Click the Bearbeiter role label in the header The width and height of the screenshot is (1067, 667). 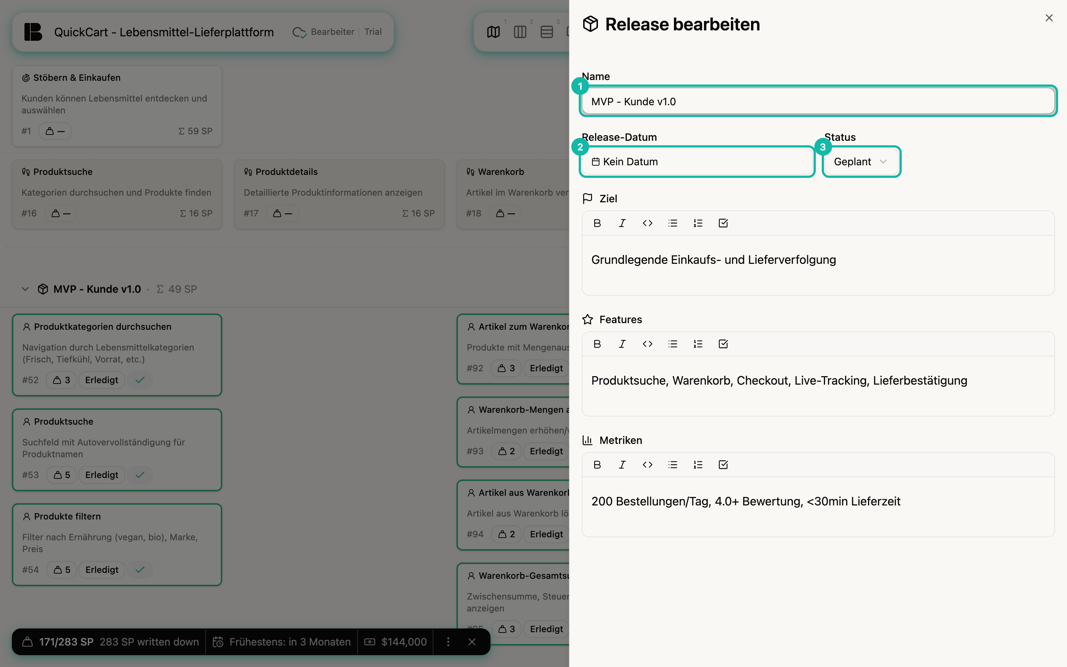pyautogui.click(x=332, y=32)
